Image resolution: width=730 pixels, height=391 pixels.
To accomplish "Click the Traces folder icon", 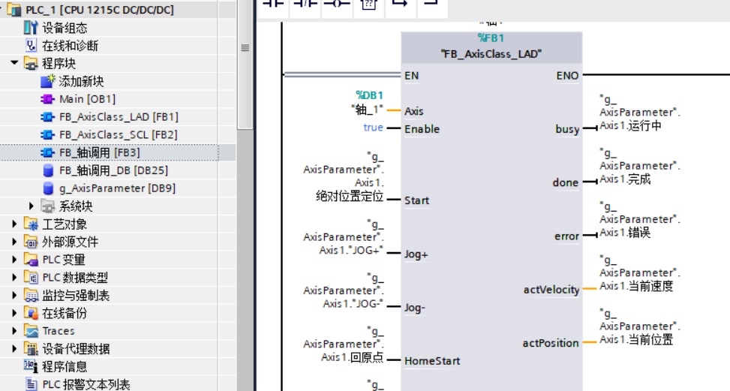I will (x=31, y=331).
